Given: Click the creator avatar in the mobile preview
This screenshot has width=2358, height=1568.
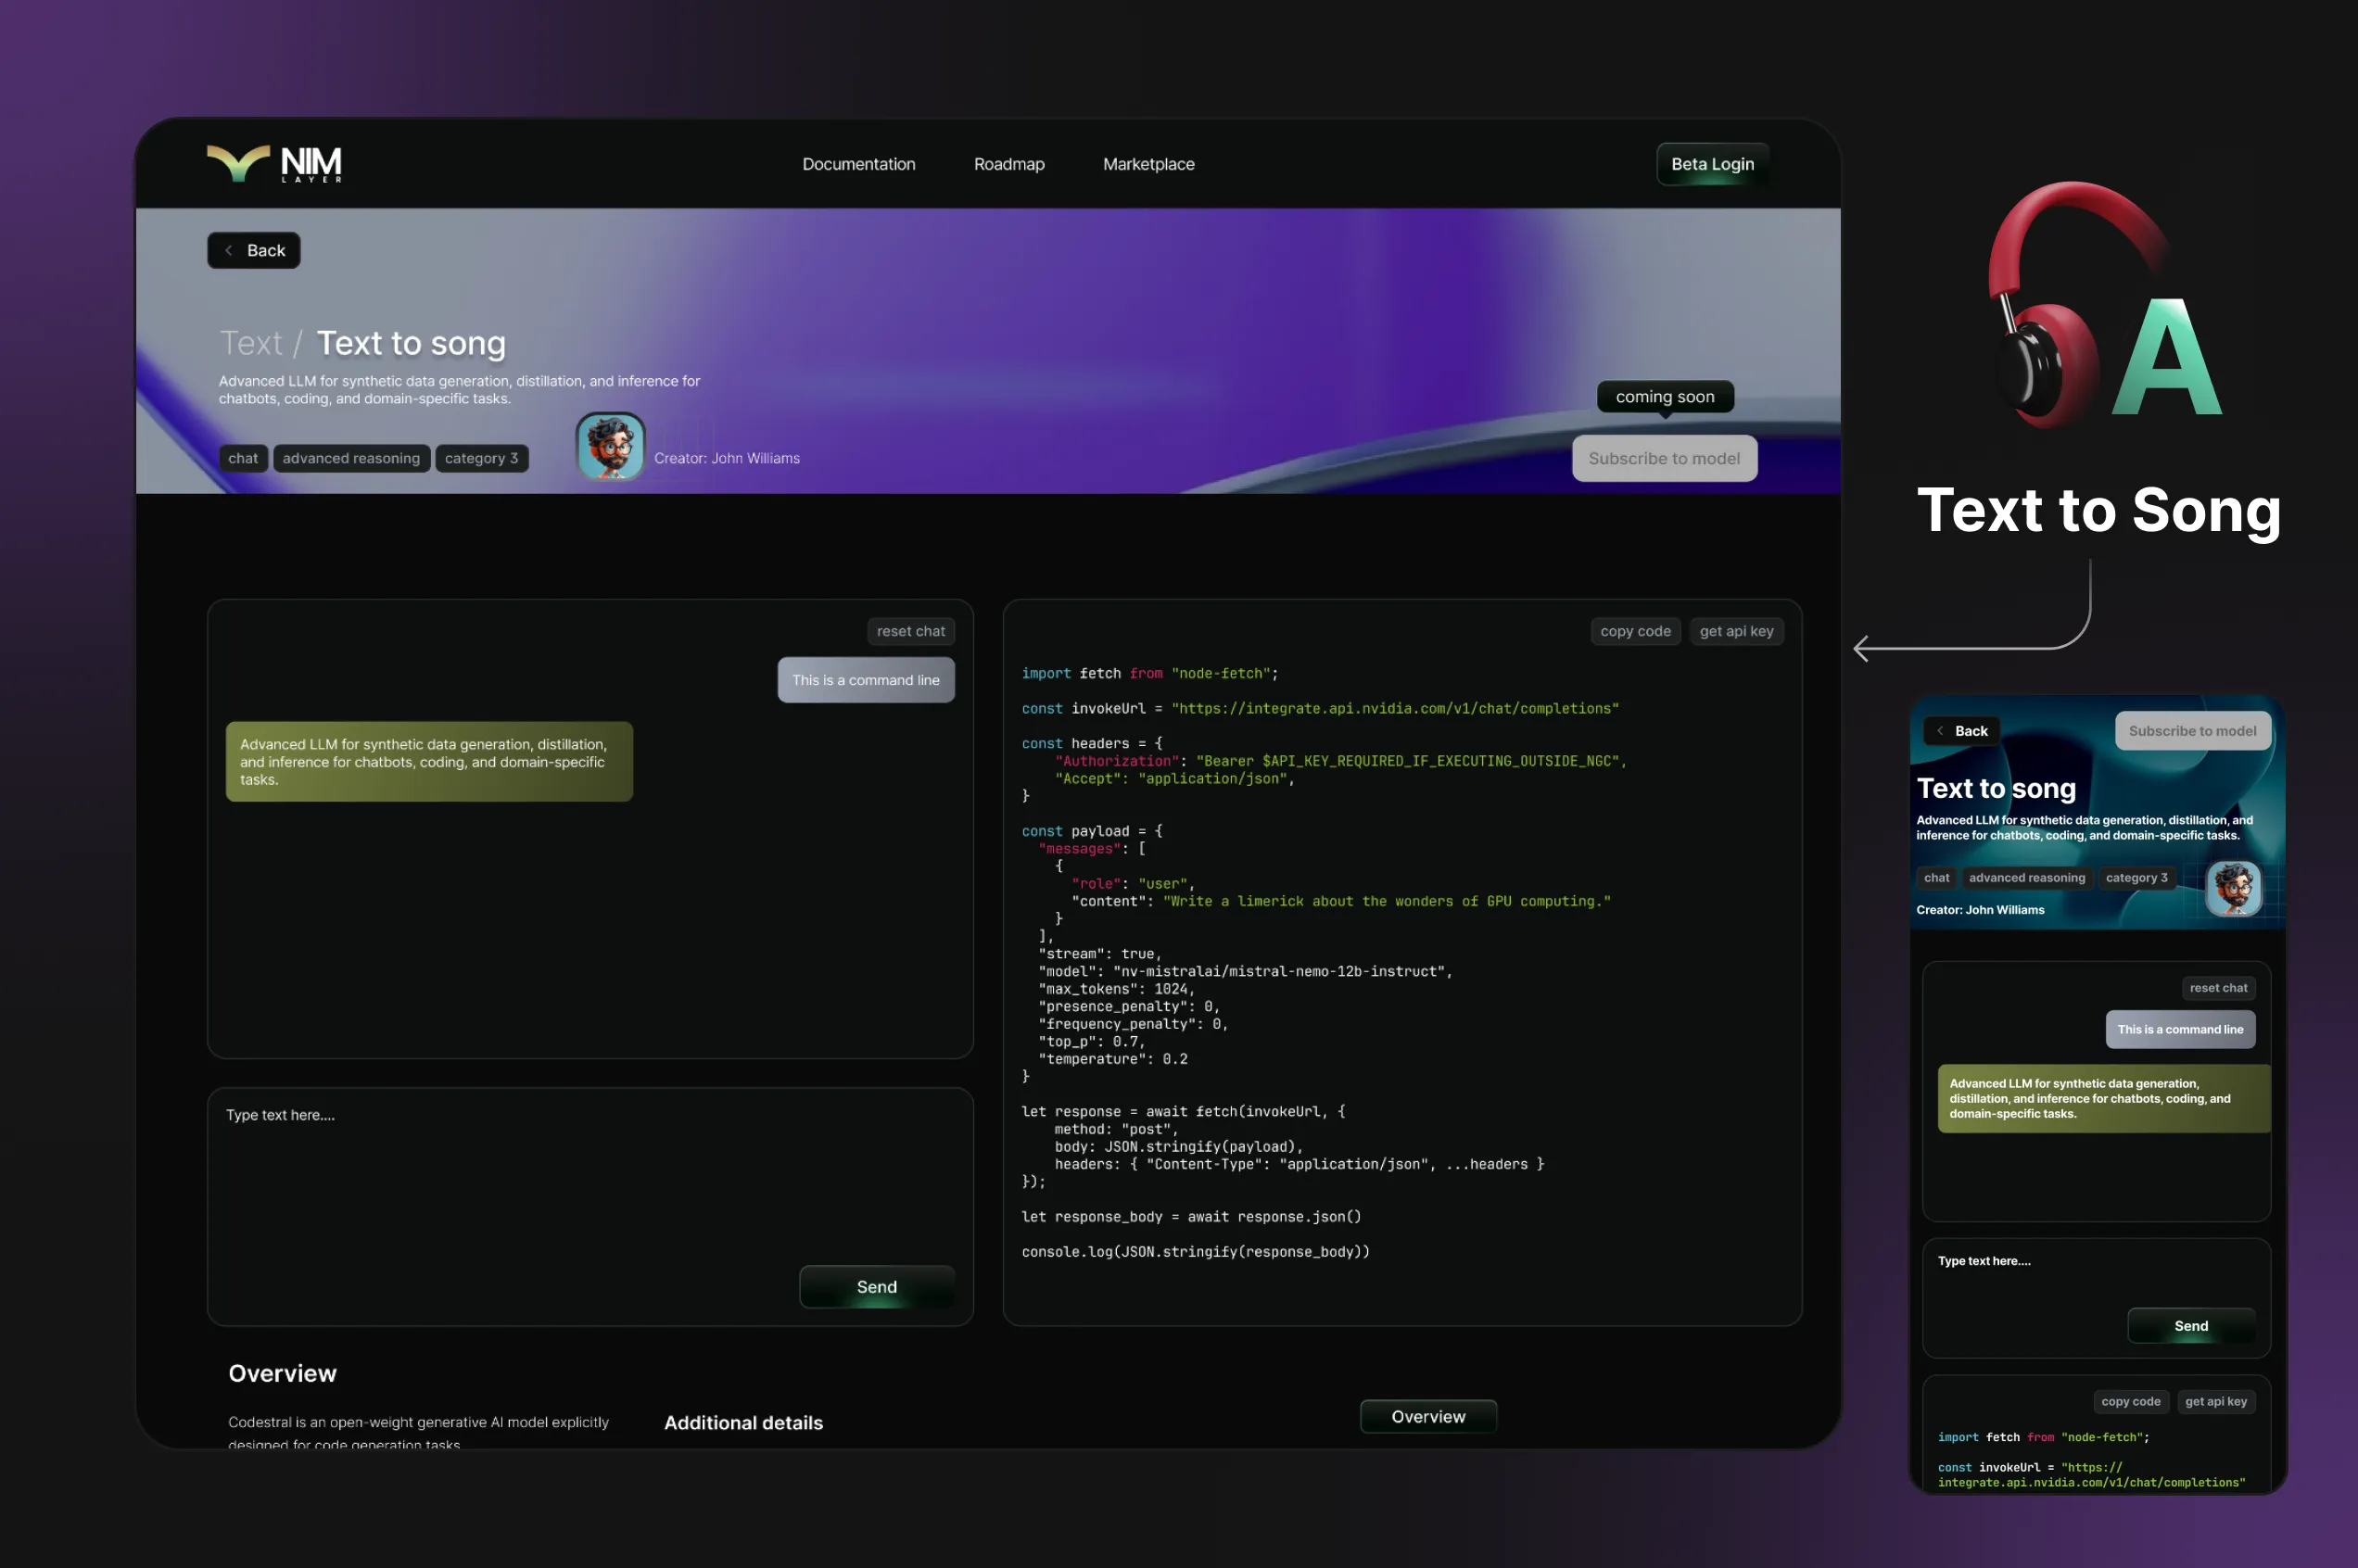Looking at the screenshot, I should (x=2233, y=887).
